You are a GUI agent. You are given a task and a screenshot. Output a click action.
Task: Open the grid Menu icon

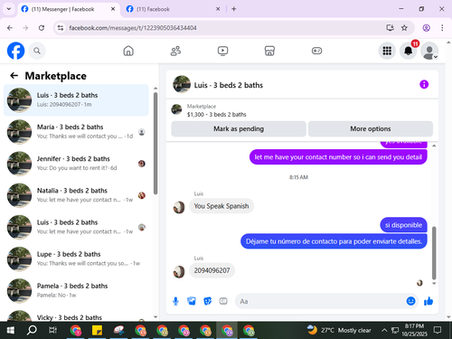(387, 51)
